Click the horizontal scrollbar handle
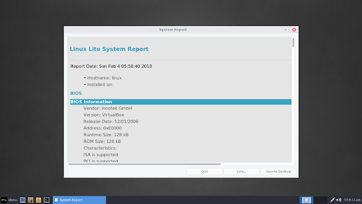 point(145,164)
